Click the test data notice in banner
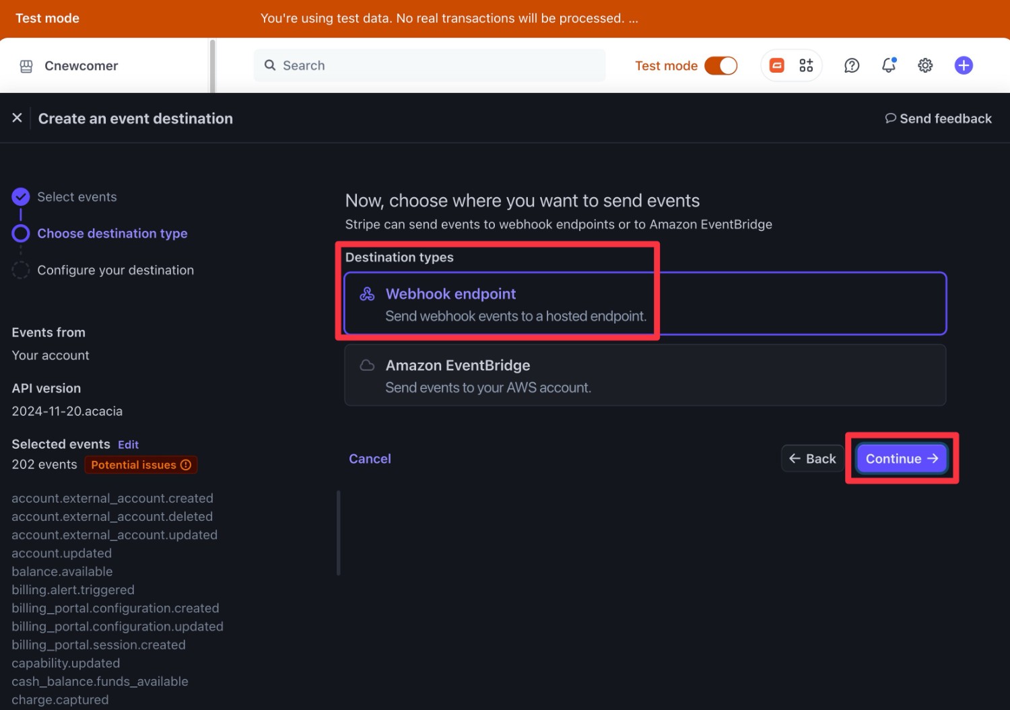Viewport: 1010px width, 710px height. click(x=449, y=18)
